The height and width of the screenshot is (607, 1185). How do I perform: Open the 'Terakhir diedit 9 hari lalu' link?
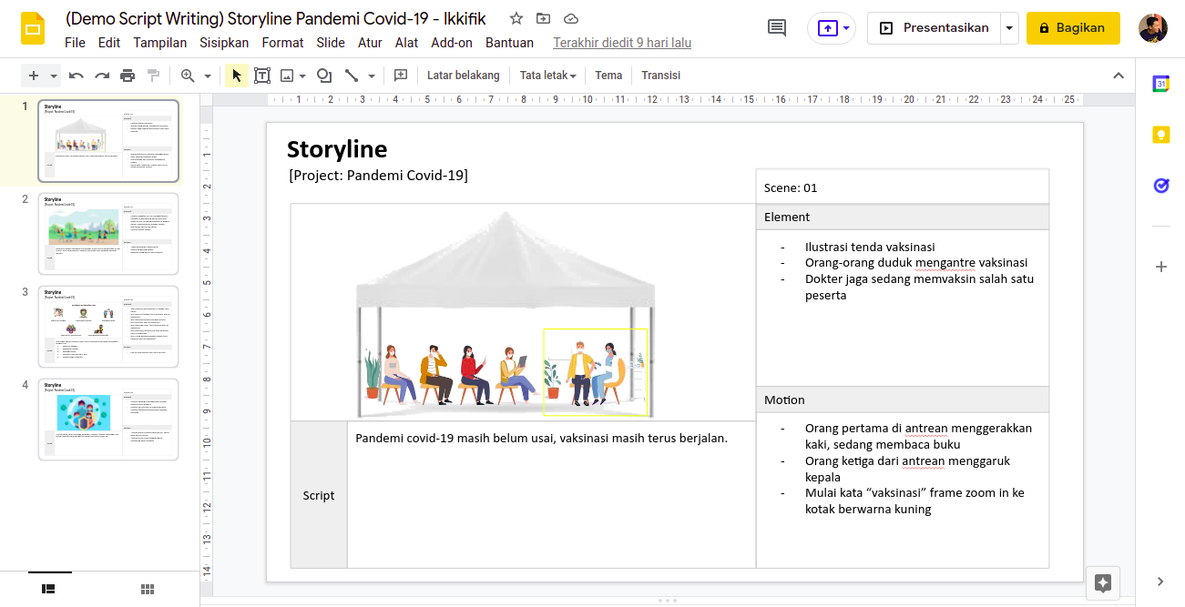tap(622, 43)
